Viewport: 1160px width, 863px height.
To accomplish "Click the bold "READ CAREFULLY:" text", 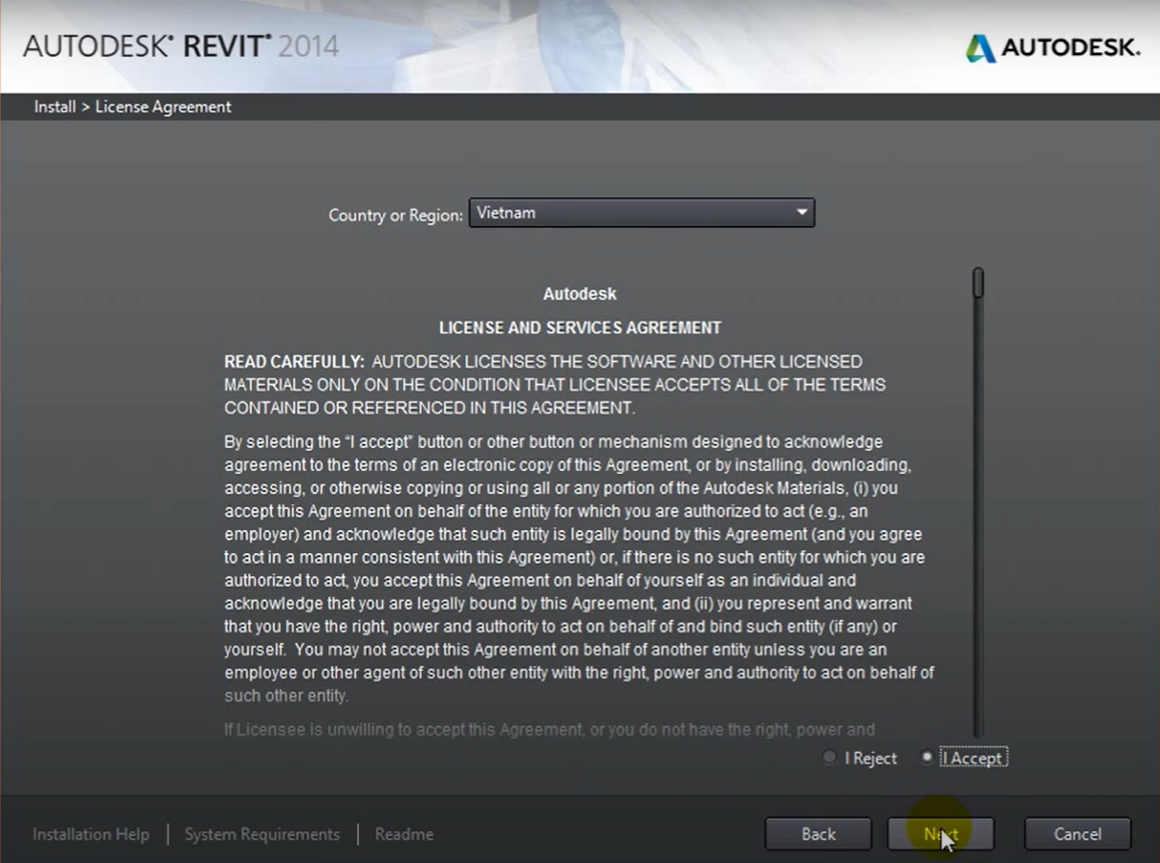I will pyautogui.click(x=294, y=362).
